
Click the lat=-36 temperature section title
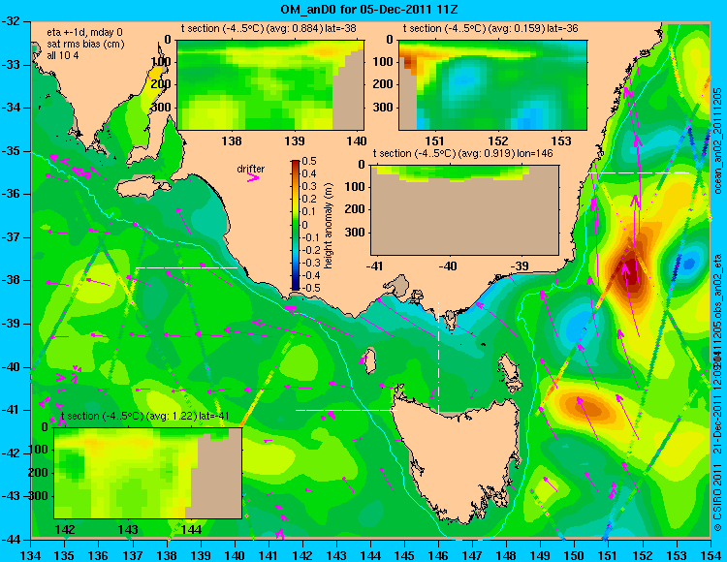point(490,28)
